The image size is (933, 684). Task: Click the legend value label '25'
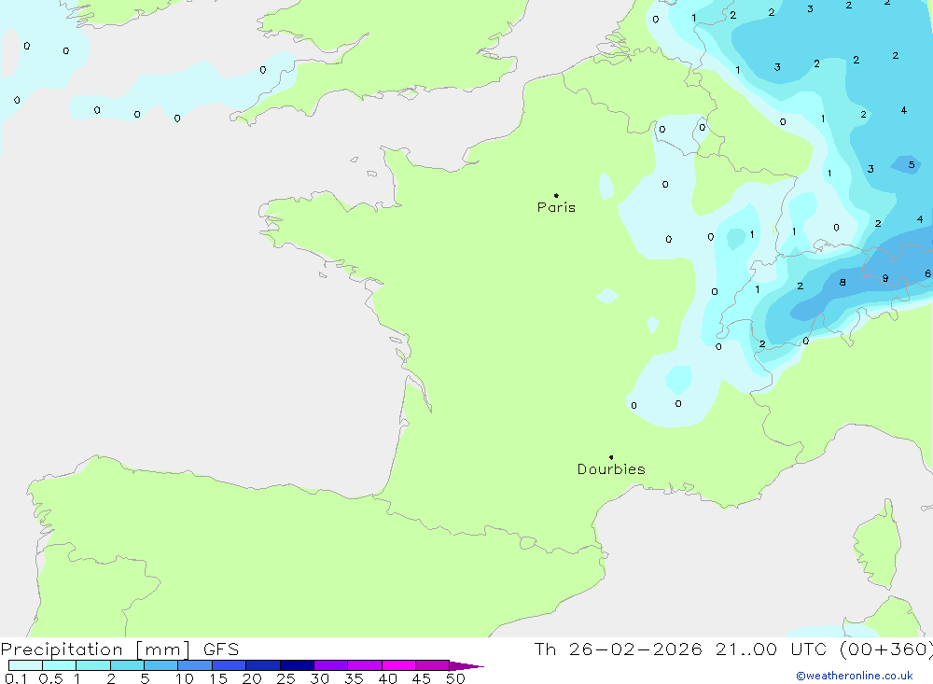(285, 678)
